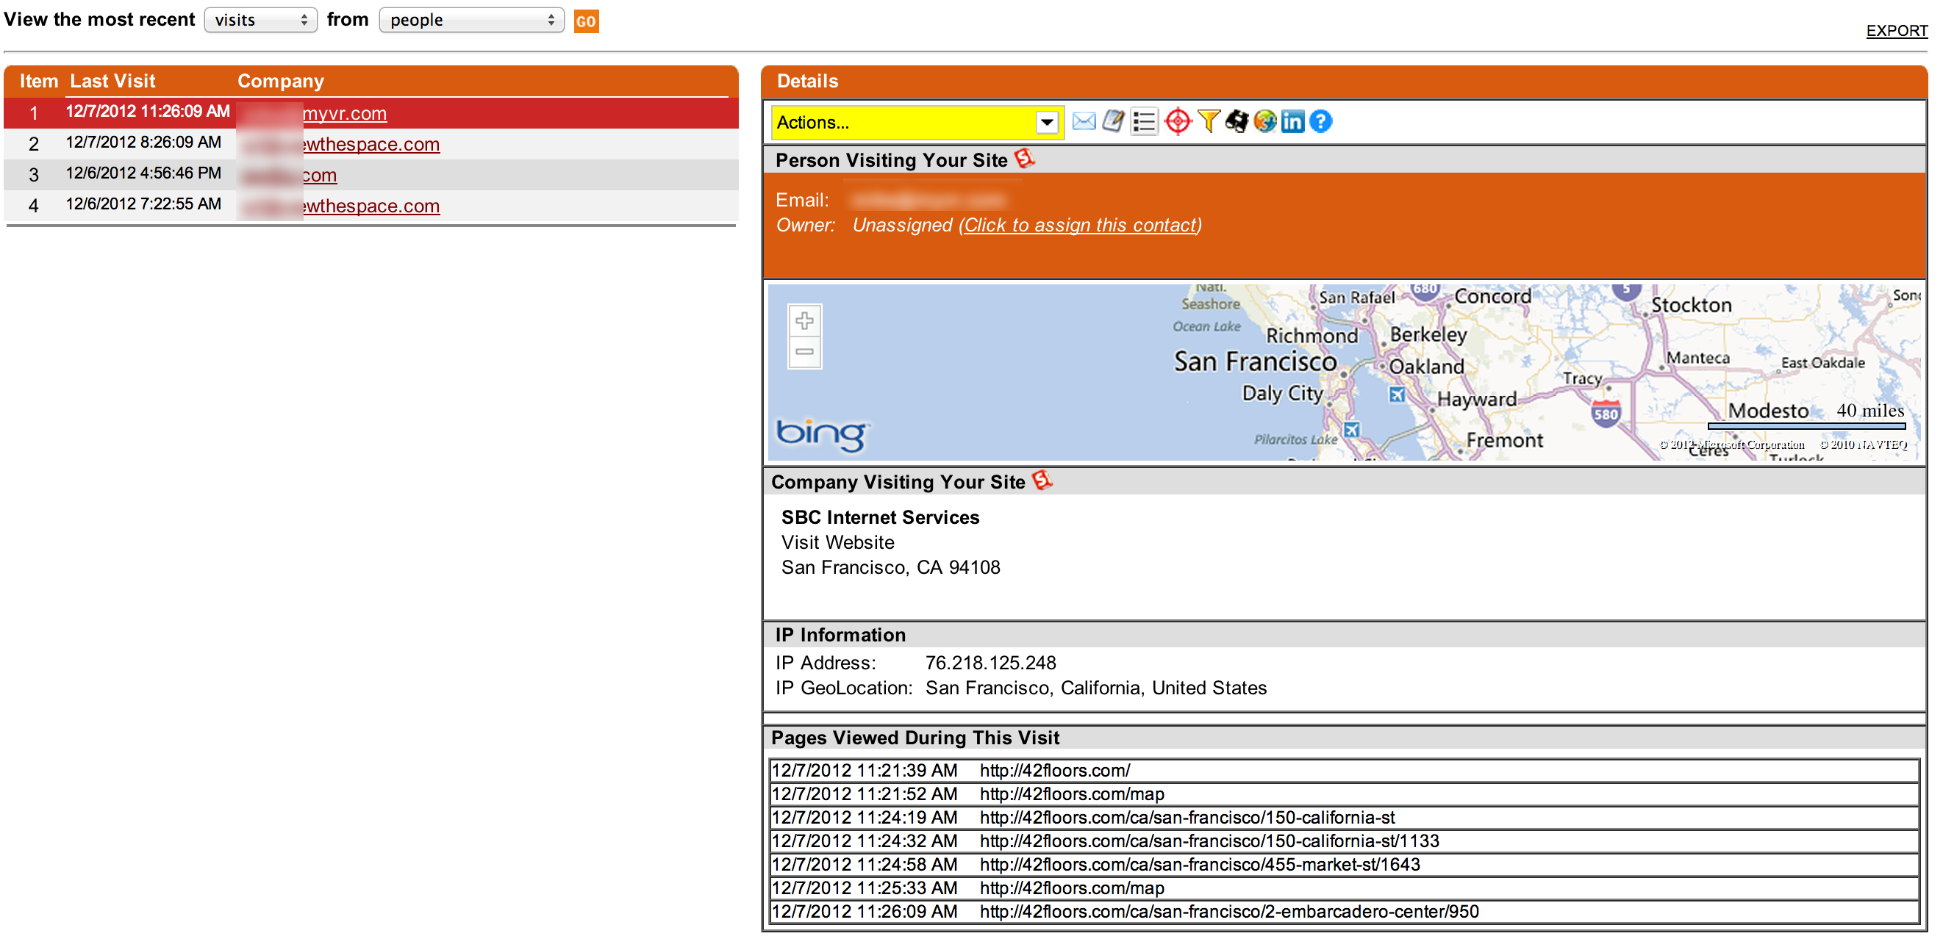
Task: Click the bulleted list icon
Action: point(1144,121)
